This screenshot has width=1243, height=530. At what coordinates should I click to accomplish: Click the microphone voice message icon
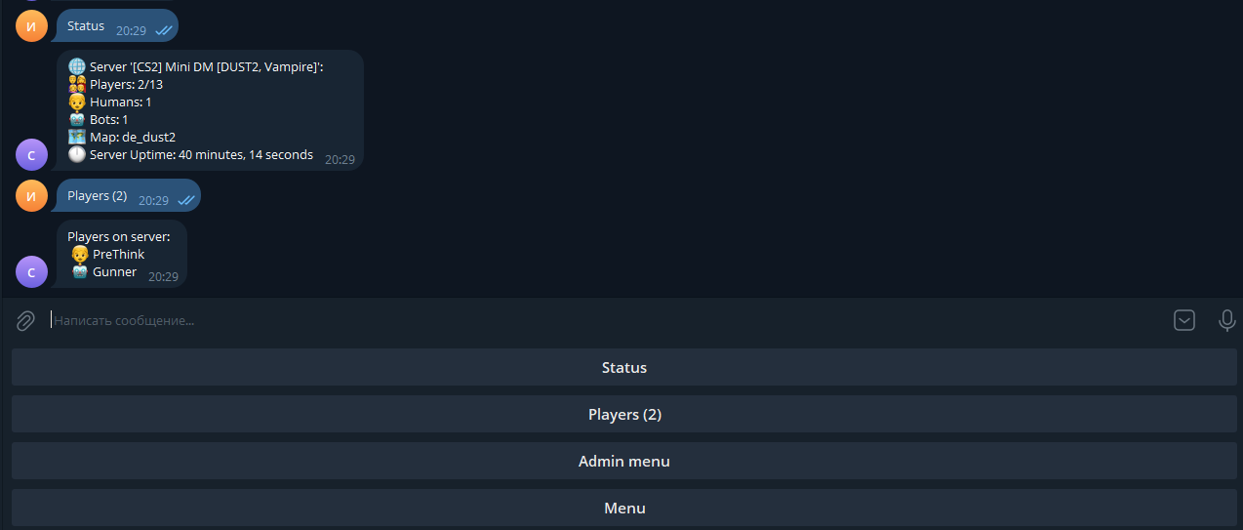click(1227, 320)
